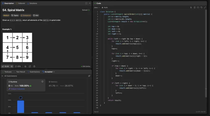Click the 100.00% runtime beats value
The image size is (210, 116).
[x=24, y=86]
